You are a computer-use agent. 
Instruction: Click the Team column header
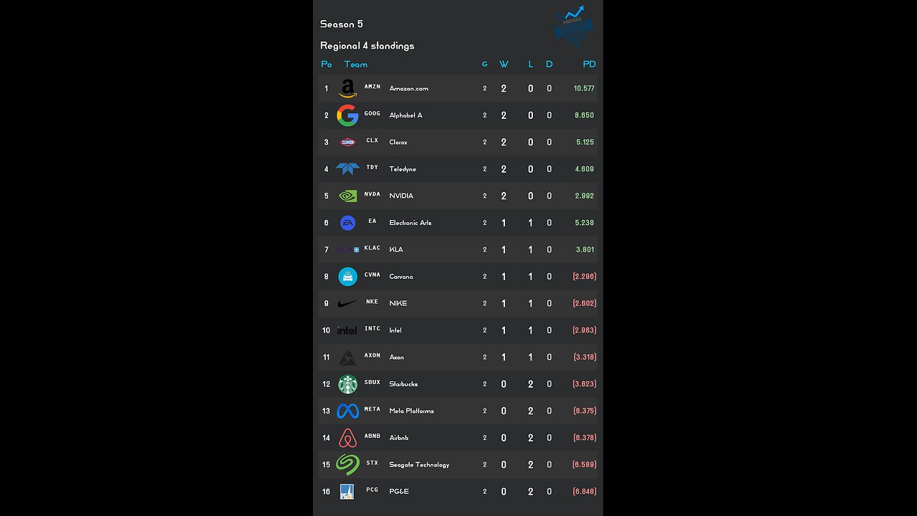[x=355, y=64]
